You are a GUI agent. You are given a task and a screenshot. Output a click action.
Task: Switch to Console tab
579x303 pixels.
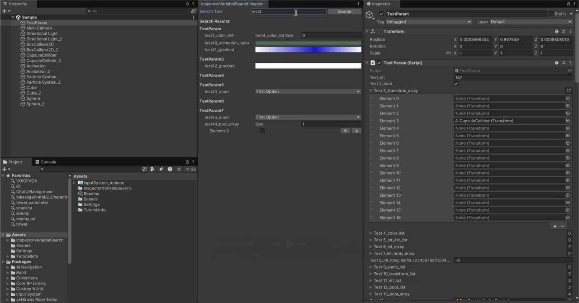pos(45,162)
